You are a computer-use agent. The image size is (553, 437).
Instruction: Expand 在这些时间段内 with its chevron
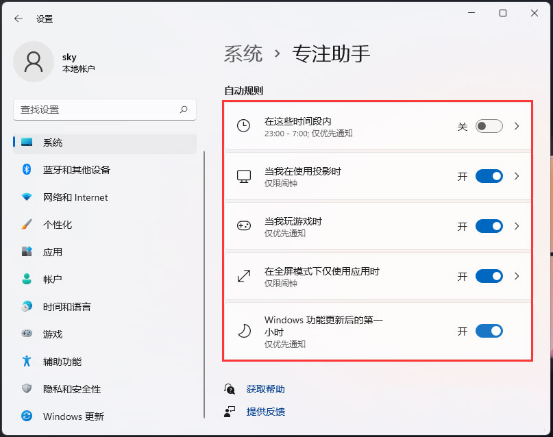click(517, 126)
